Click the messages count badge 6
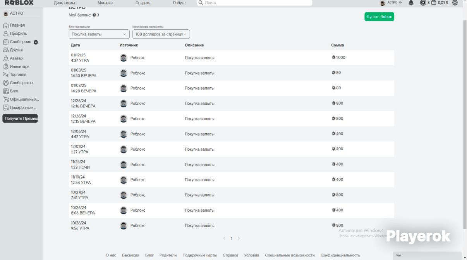Image resolution: width=467 pixels, height=260 pixels. pos(36,42)
